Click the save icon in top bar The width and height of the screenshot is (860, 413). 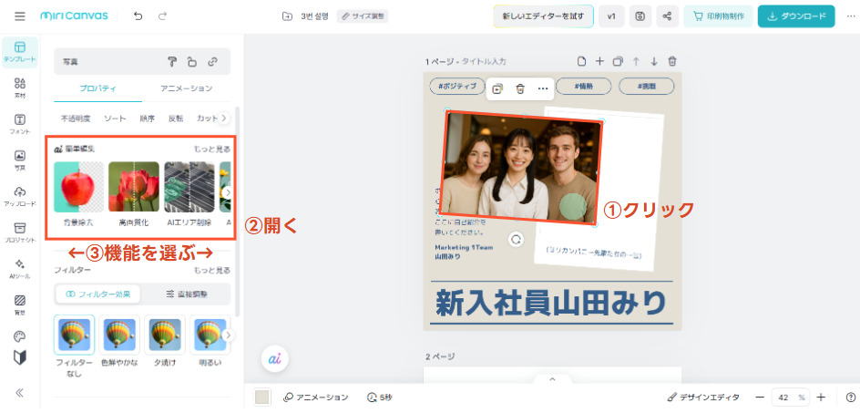(x=640, y=16)
